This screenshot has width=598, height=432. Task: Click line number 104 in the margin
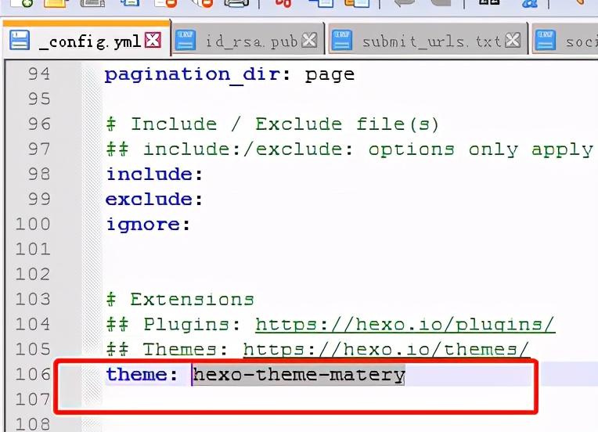[33, 325]
